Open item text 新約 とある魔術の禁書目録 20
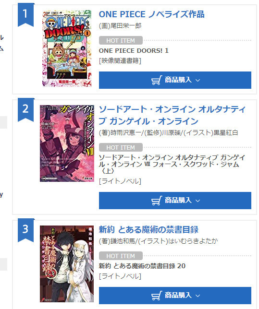This screenshot has height=309, width=259. pos(142,266)
